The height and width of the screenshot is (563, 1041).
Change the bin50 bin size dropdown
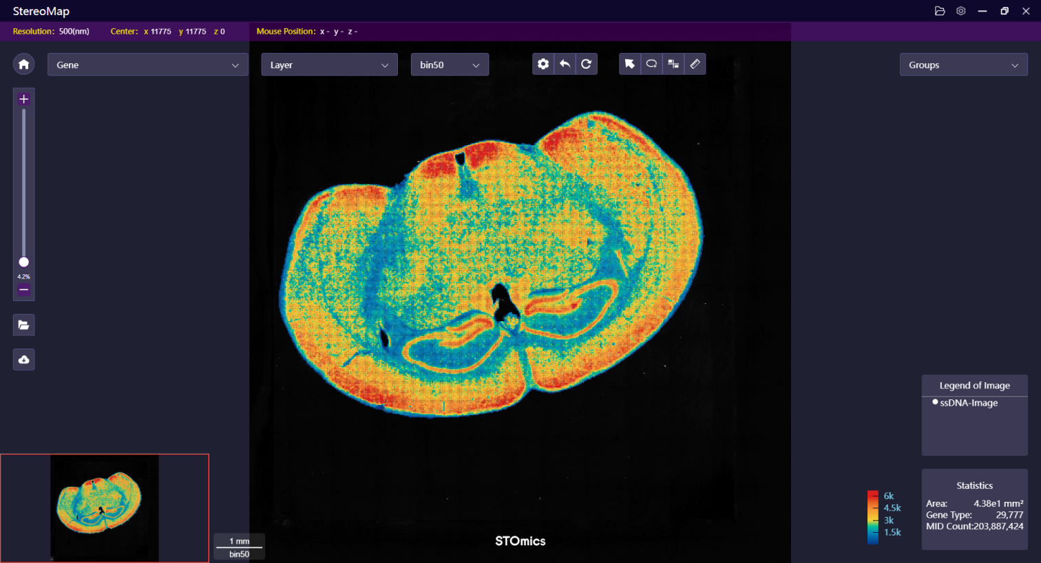[450, 65]
